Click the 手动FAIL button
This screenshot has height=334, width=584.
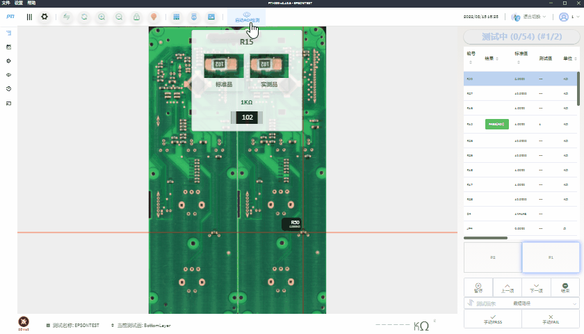(551, 319)
